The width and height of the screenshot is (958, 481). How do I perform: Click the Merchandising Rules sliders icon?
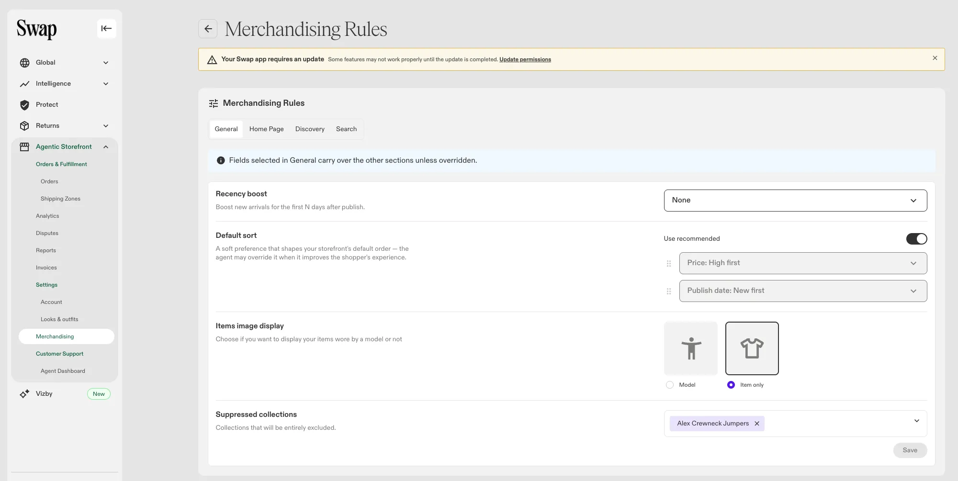[x=214, y=103]
